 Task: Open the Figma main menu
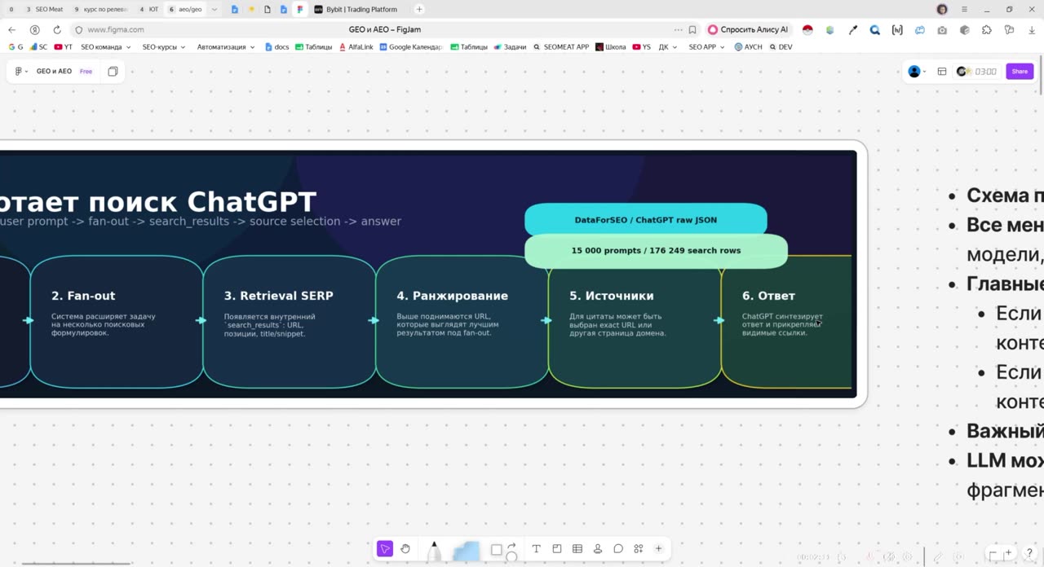click(x=20, y=72)
